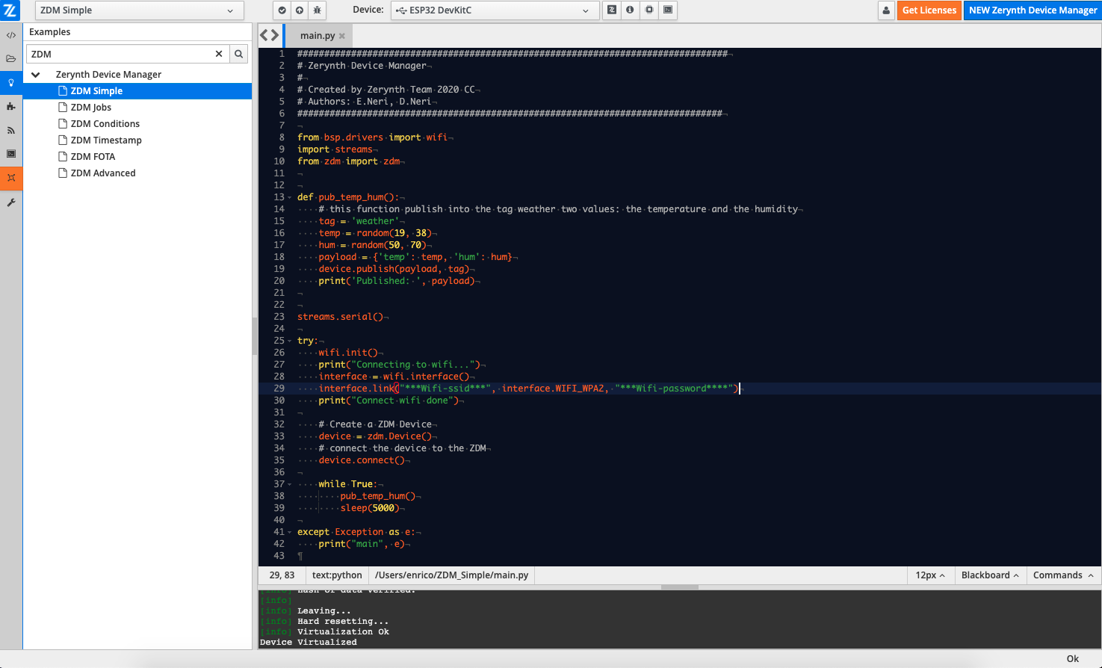Switch to the main.py tab
This screenshot has height=668, width=1102.
317,36
